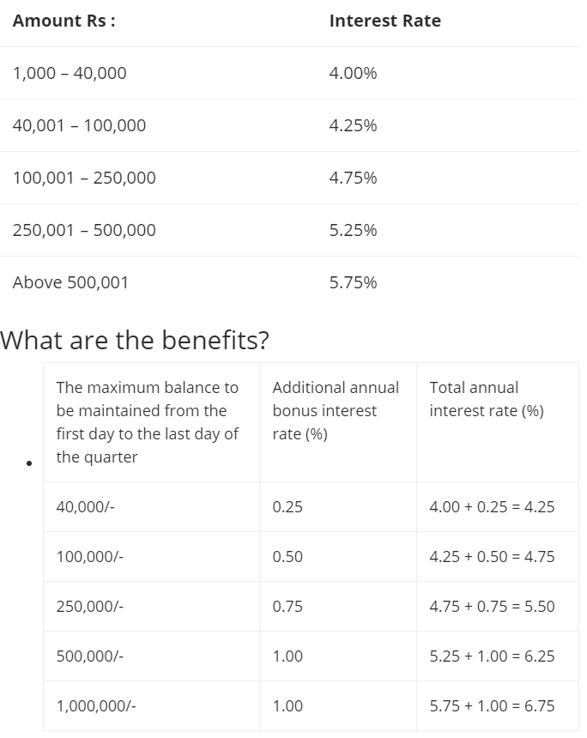Select the 4.00% interest rate cell
Screen dimensions: 587x738
coord(353,73)
